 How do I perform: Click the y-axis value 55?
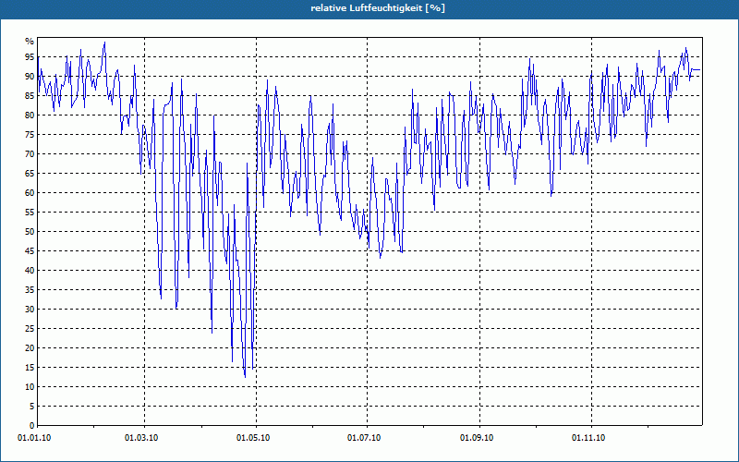[x=30, y=213]
